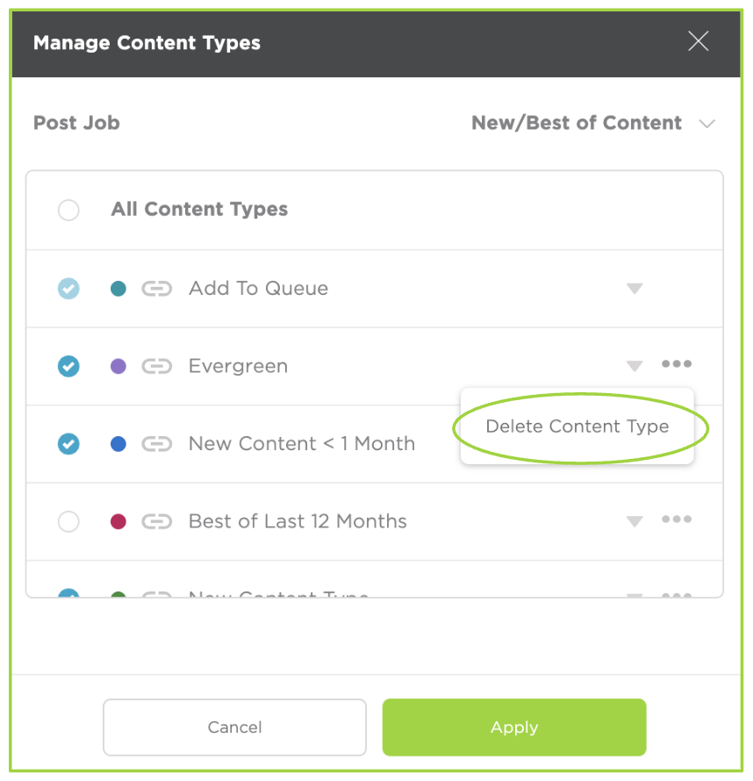This screenshot has width=753, height=781.
Task: Choose Delete Content Type from popup menu
Action: pyautogui.click(x=577, y=426)
